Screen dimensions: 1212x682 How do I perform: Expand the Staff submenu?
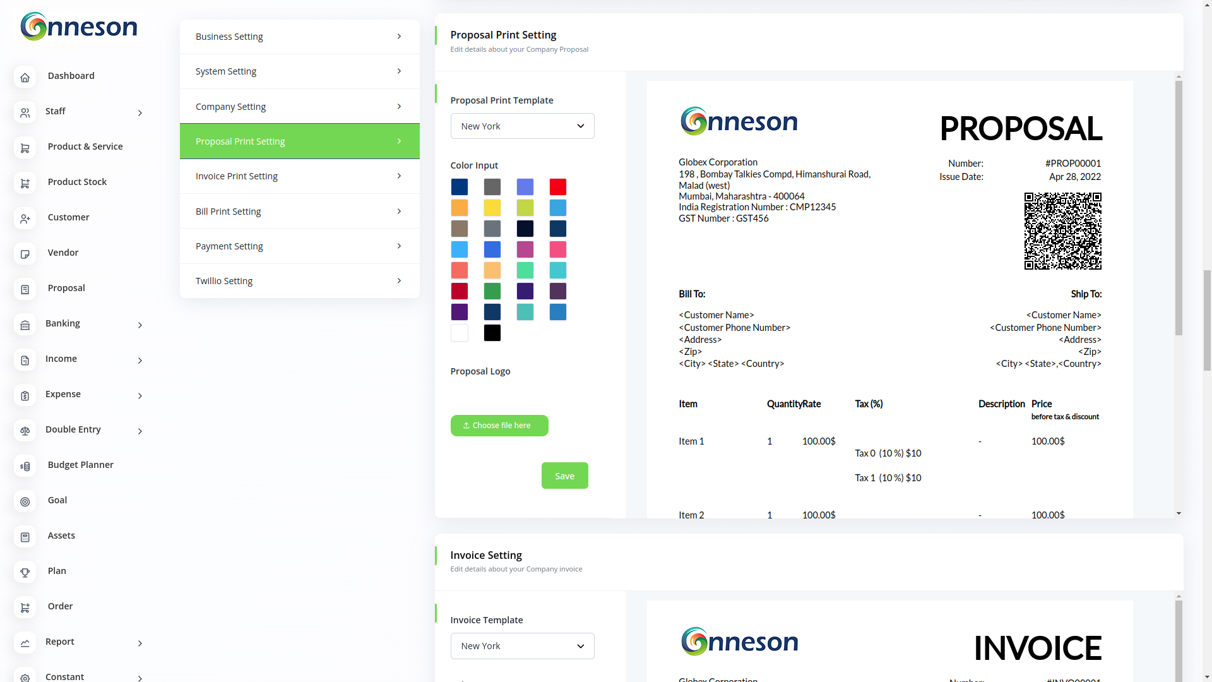(x=140, y=113)
